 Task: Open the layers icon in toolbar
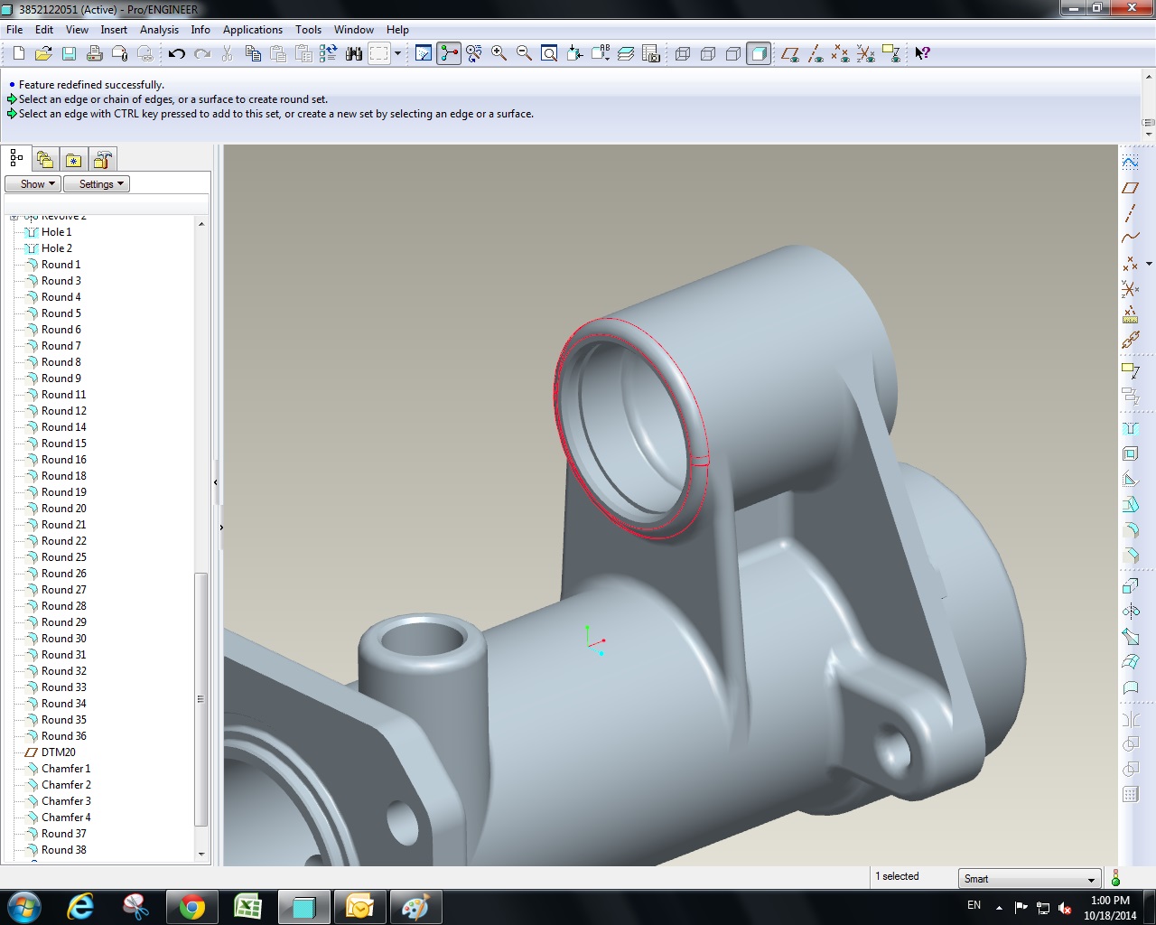pos(626,53)
